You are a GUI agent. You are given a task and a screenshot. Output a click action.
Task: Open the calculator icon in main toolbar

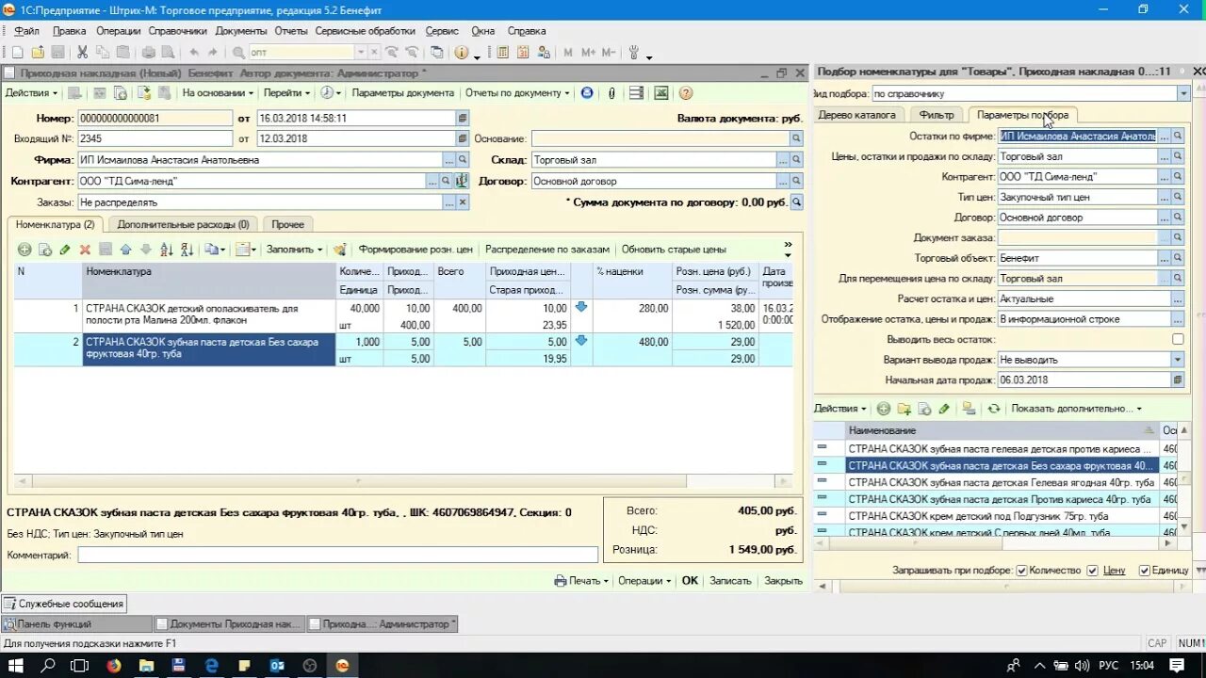(503, 53)
